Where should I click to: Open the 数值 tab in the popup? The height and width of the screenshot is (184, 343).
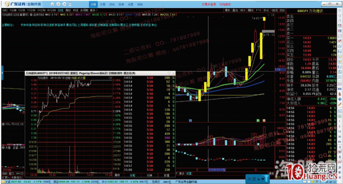166,175
